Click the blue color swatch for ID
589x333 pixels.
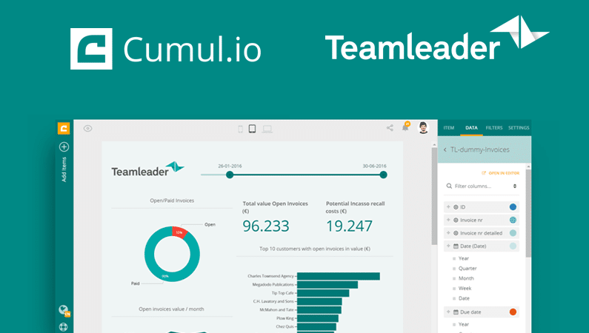[x=513, y=207]
